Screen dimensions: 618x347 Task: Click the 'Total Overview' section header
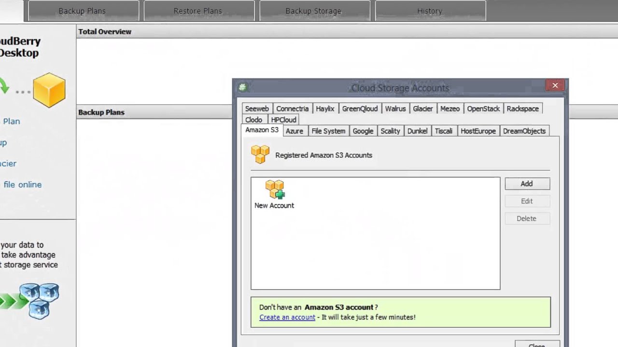tap(105, 32)
